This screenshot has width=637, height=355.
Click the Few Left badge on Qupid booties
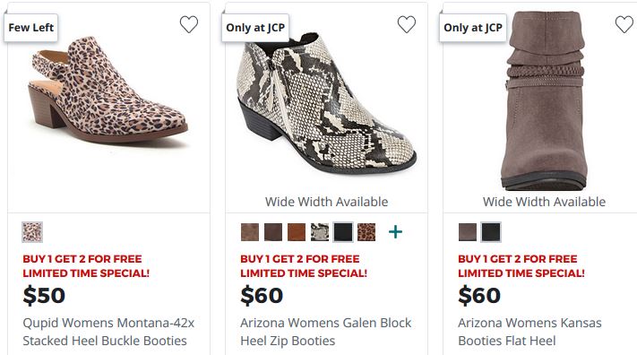30,28
